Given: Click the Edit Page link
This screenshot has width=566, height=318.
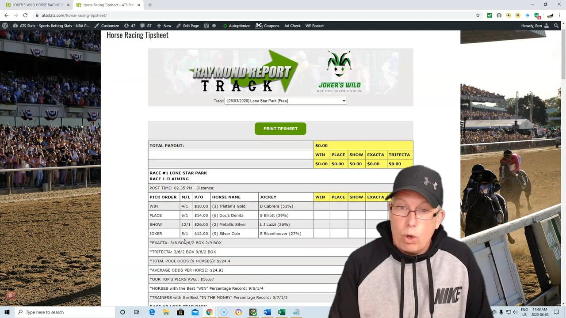Looking at the screenshot, I should pos(187,26).
